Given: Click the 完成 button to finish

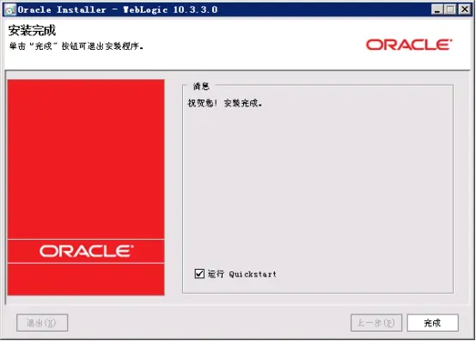Looking at the screenshot, I should [432, 322].
